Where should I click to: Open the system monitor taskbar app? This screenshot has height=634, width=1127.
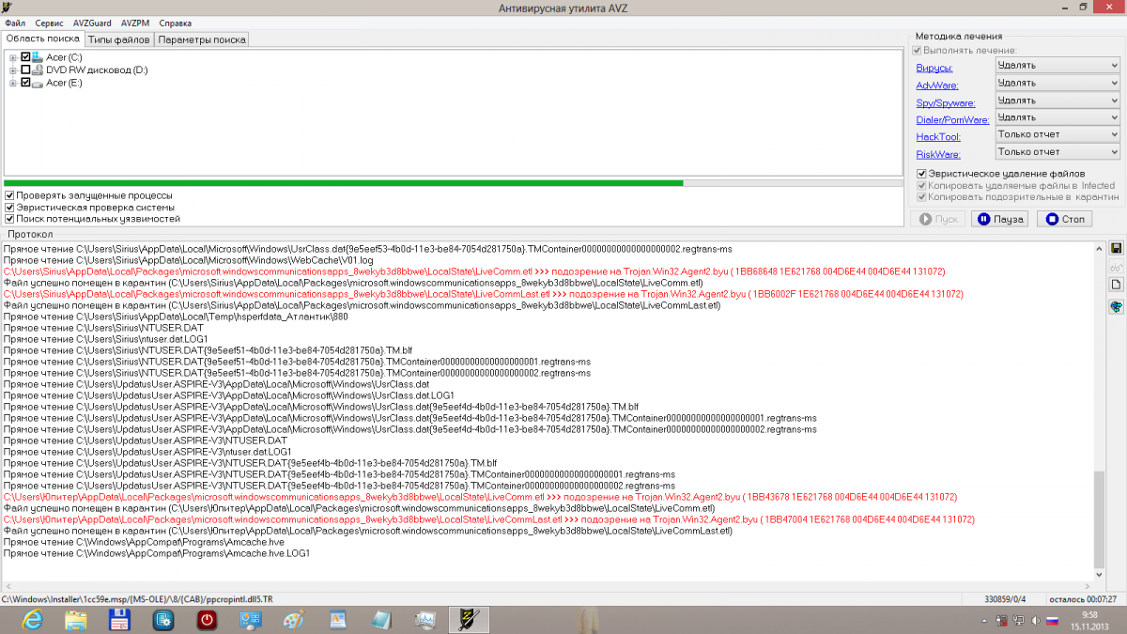click(425, 620)
